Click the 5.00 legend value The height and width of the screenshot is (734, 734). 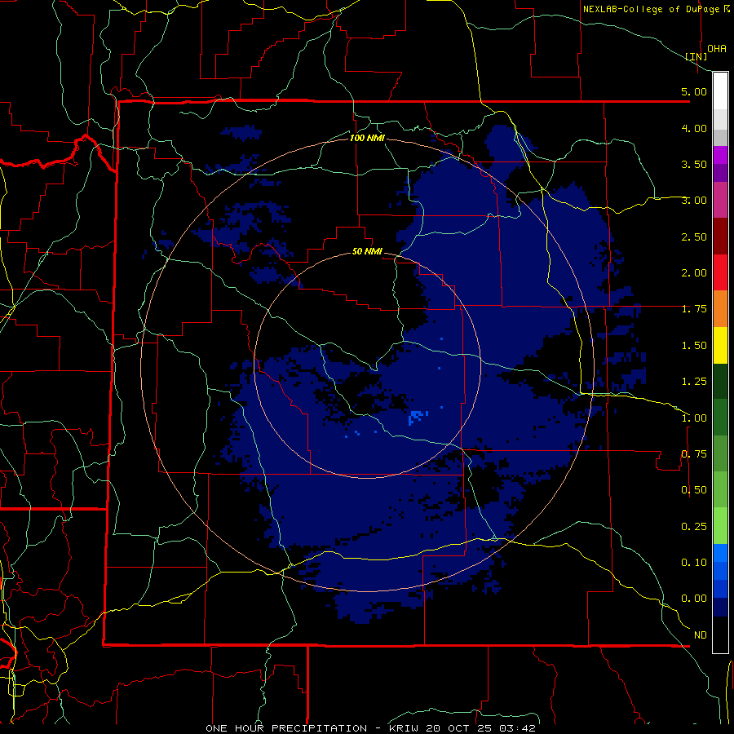(x=694, y=91)
